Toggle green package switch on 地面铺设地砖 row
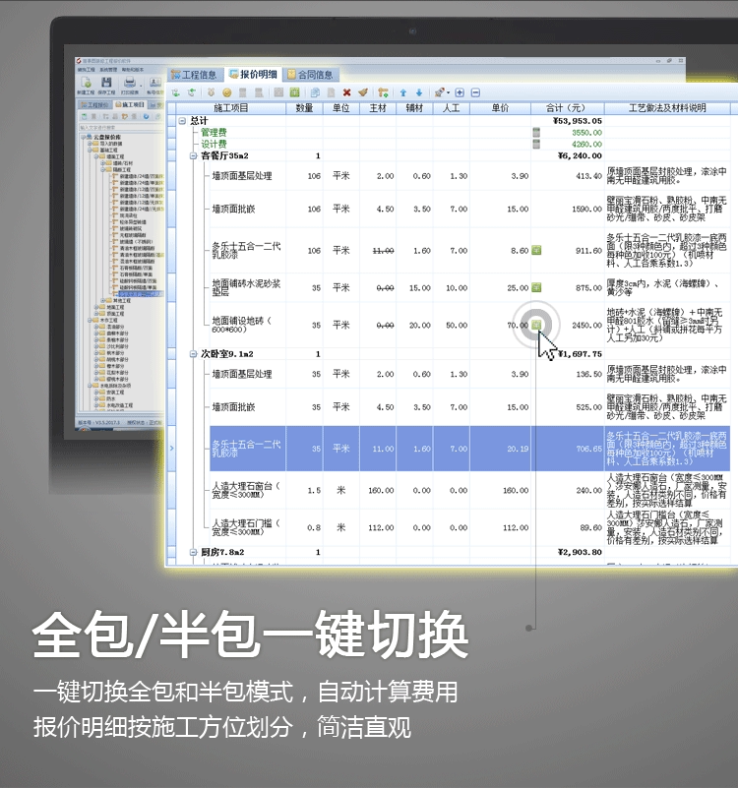Image resolution: width=738 pixels, height=788 pixels. [536, 326]
